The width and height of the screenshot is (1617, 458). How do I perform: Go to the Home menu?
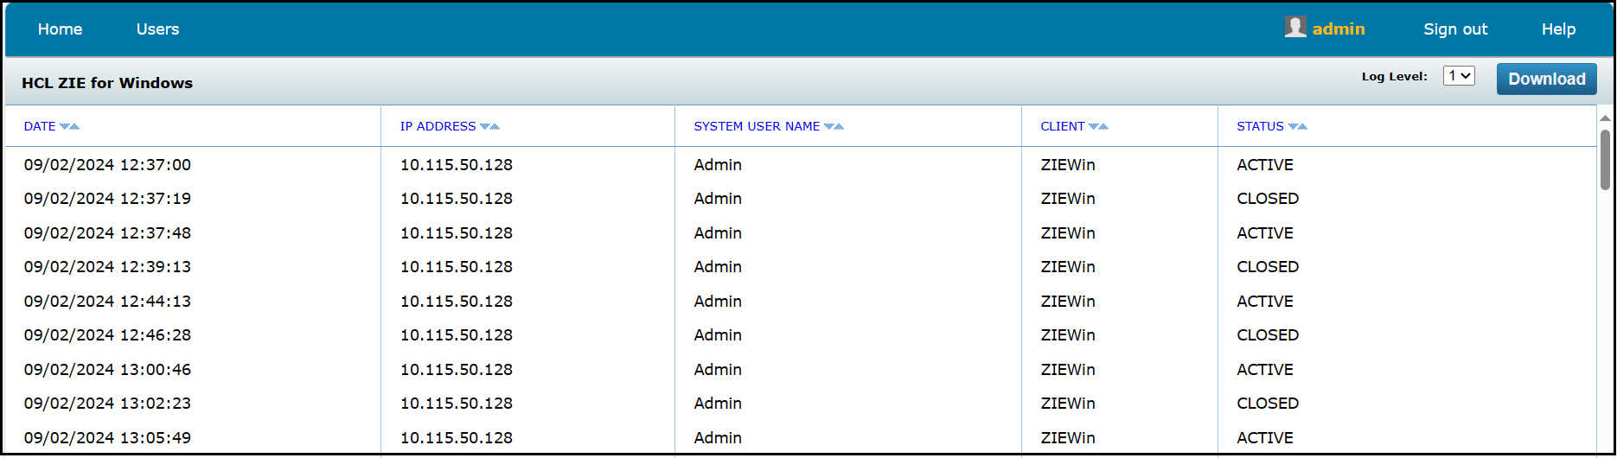[60, 29]
